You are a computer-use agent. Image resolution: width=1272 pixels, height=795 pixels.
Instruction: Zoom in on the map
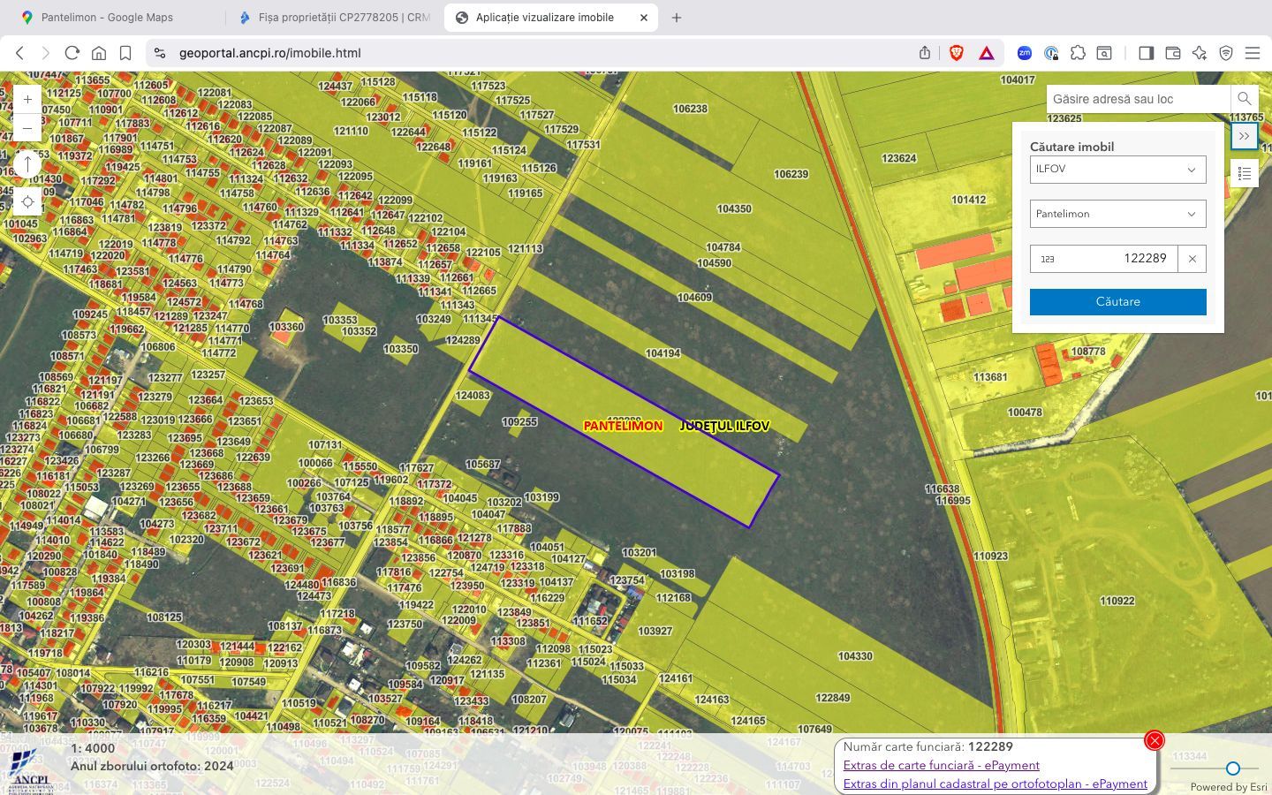pyautogui.click(x=27, y=100)
